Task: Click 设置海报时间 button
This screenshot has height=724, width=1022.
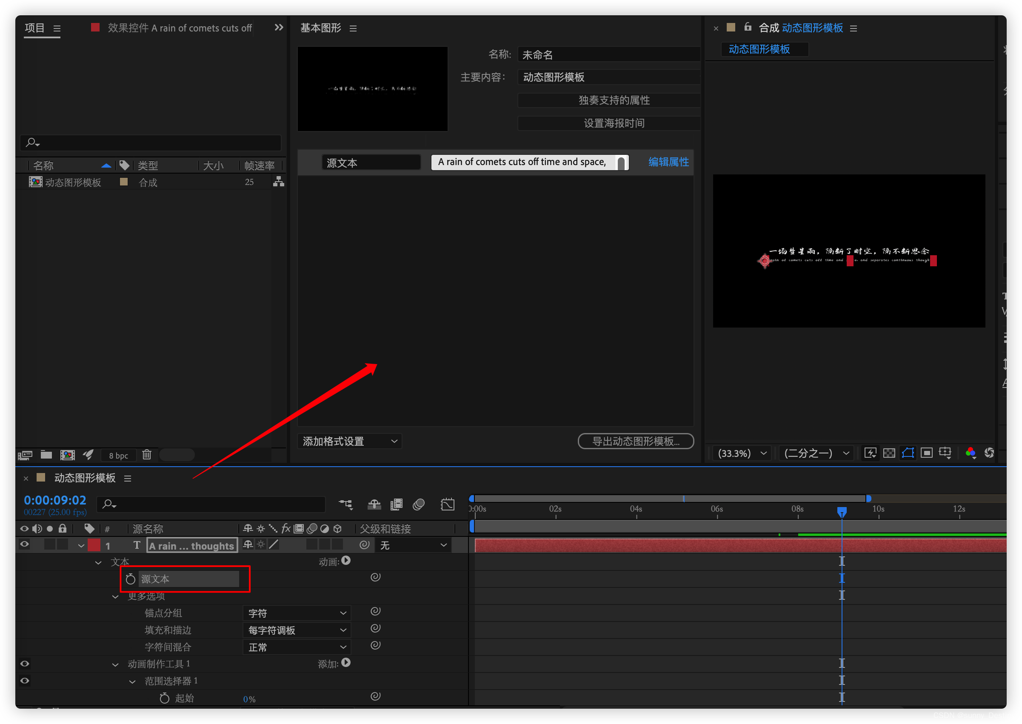Action: [609, 123]
